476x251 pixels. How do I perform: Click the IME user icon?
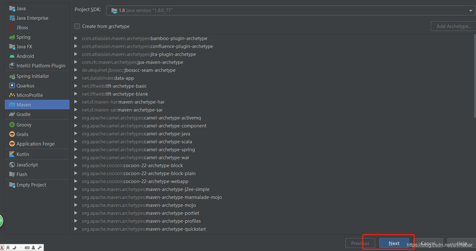pyautogui.click(x=33, y=248)
